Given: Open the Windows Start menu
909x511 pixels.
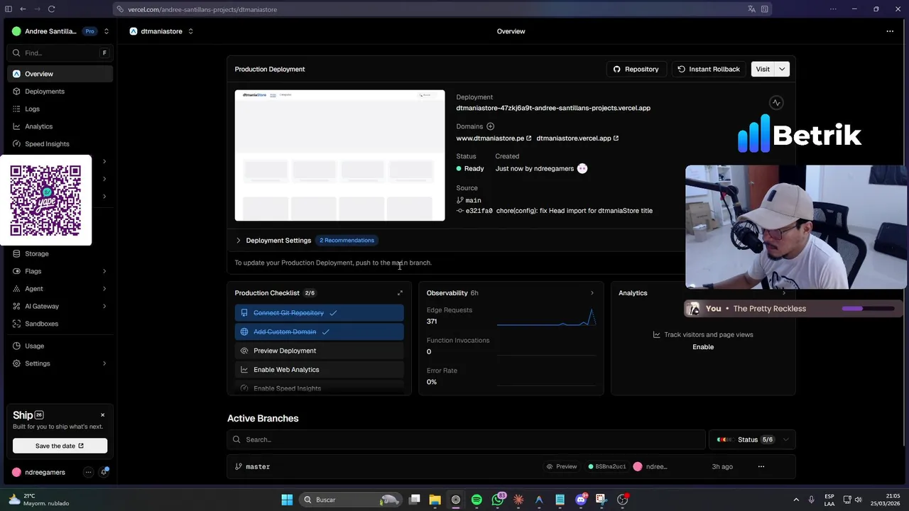Looking at the screenshot, I should click(287, 500).
